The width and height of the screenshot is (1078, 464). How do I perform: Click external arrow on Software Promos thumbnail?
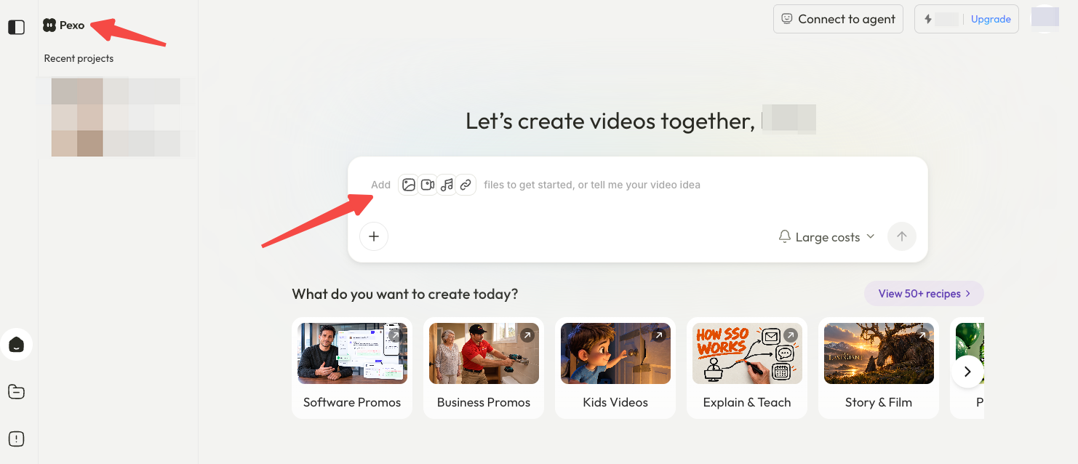395,335
